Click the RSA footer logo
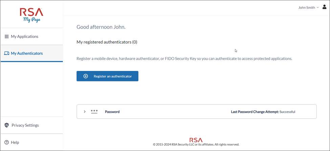 coord(196,140)
